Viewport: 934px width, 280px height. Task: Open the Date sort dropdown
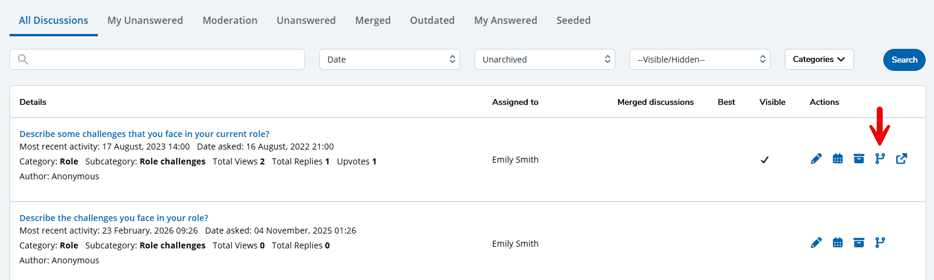tap(389, 60)
